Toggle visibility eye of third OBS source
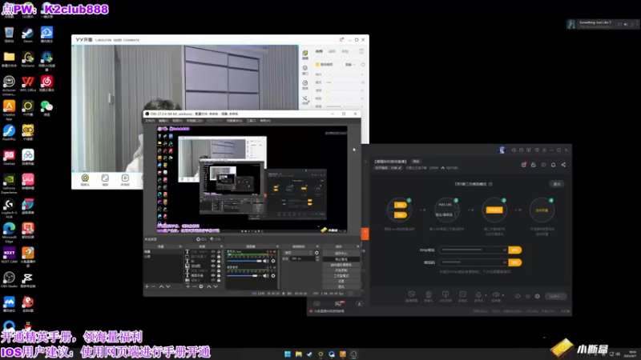 coord(213,262)
